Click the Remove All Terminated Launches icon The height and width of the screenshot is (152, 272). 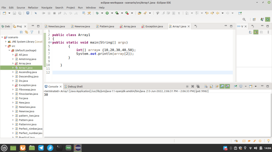click(198, 86)
